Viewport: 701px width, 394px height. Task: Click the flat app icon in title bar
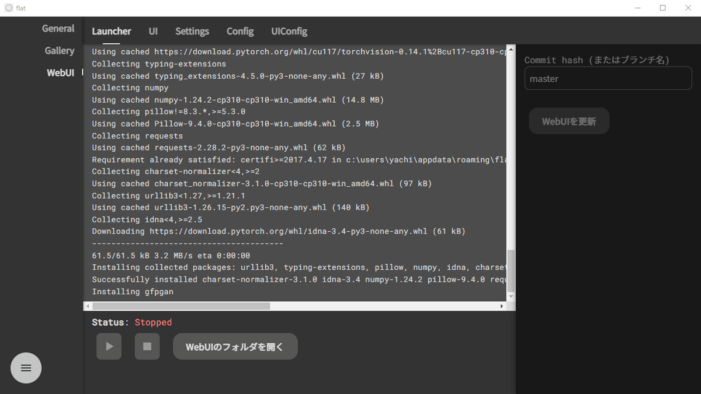[x=9, y=8]
